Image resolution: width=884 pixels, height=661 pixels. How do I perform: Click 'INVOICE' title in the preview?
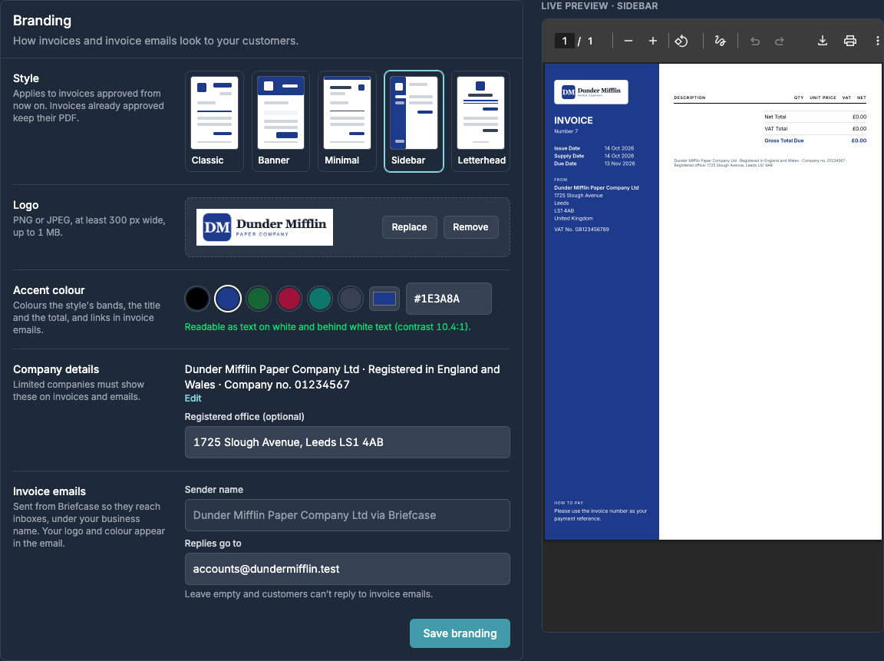573,121
